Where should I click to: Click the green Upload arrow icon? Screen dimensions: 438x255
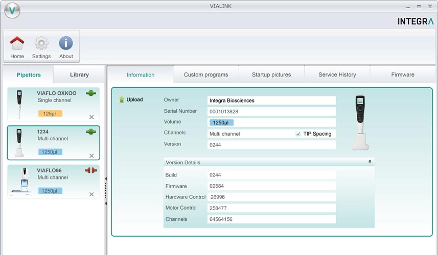pyautogui.click(x=122, y=99)
